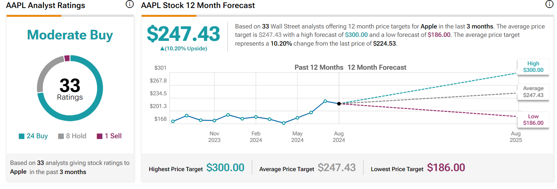Click the $267.8 y-axis label

[x=158, y=81]
